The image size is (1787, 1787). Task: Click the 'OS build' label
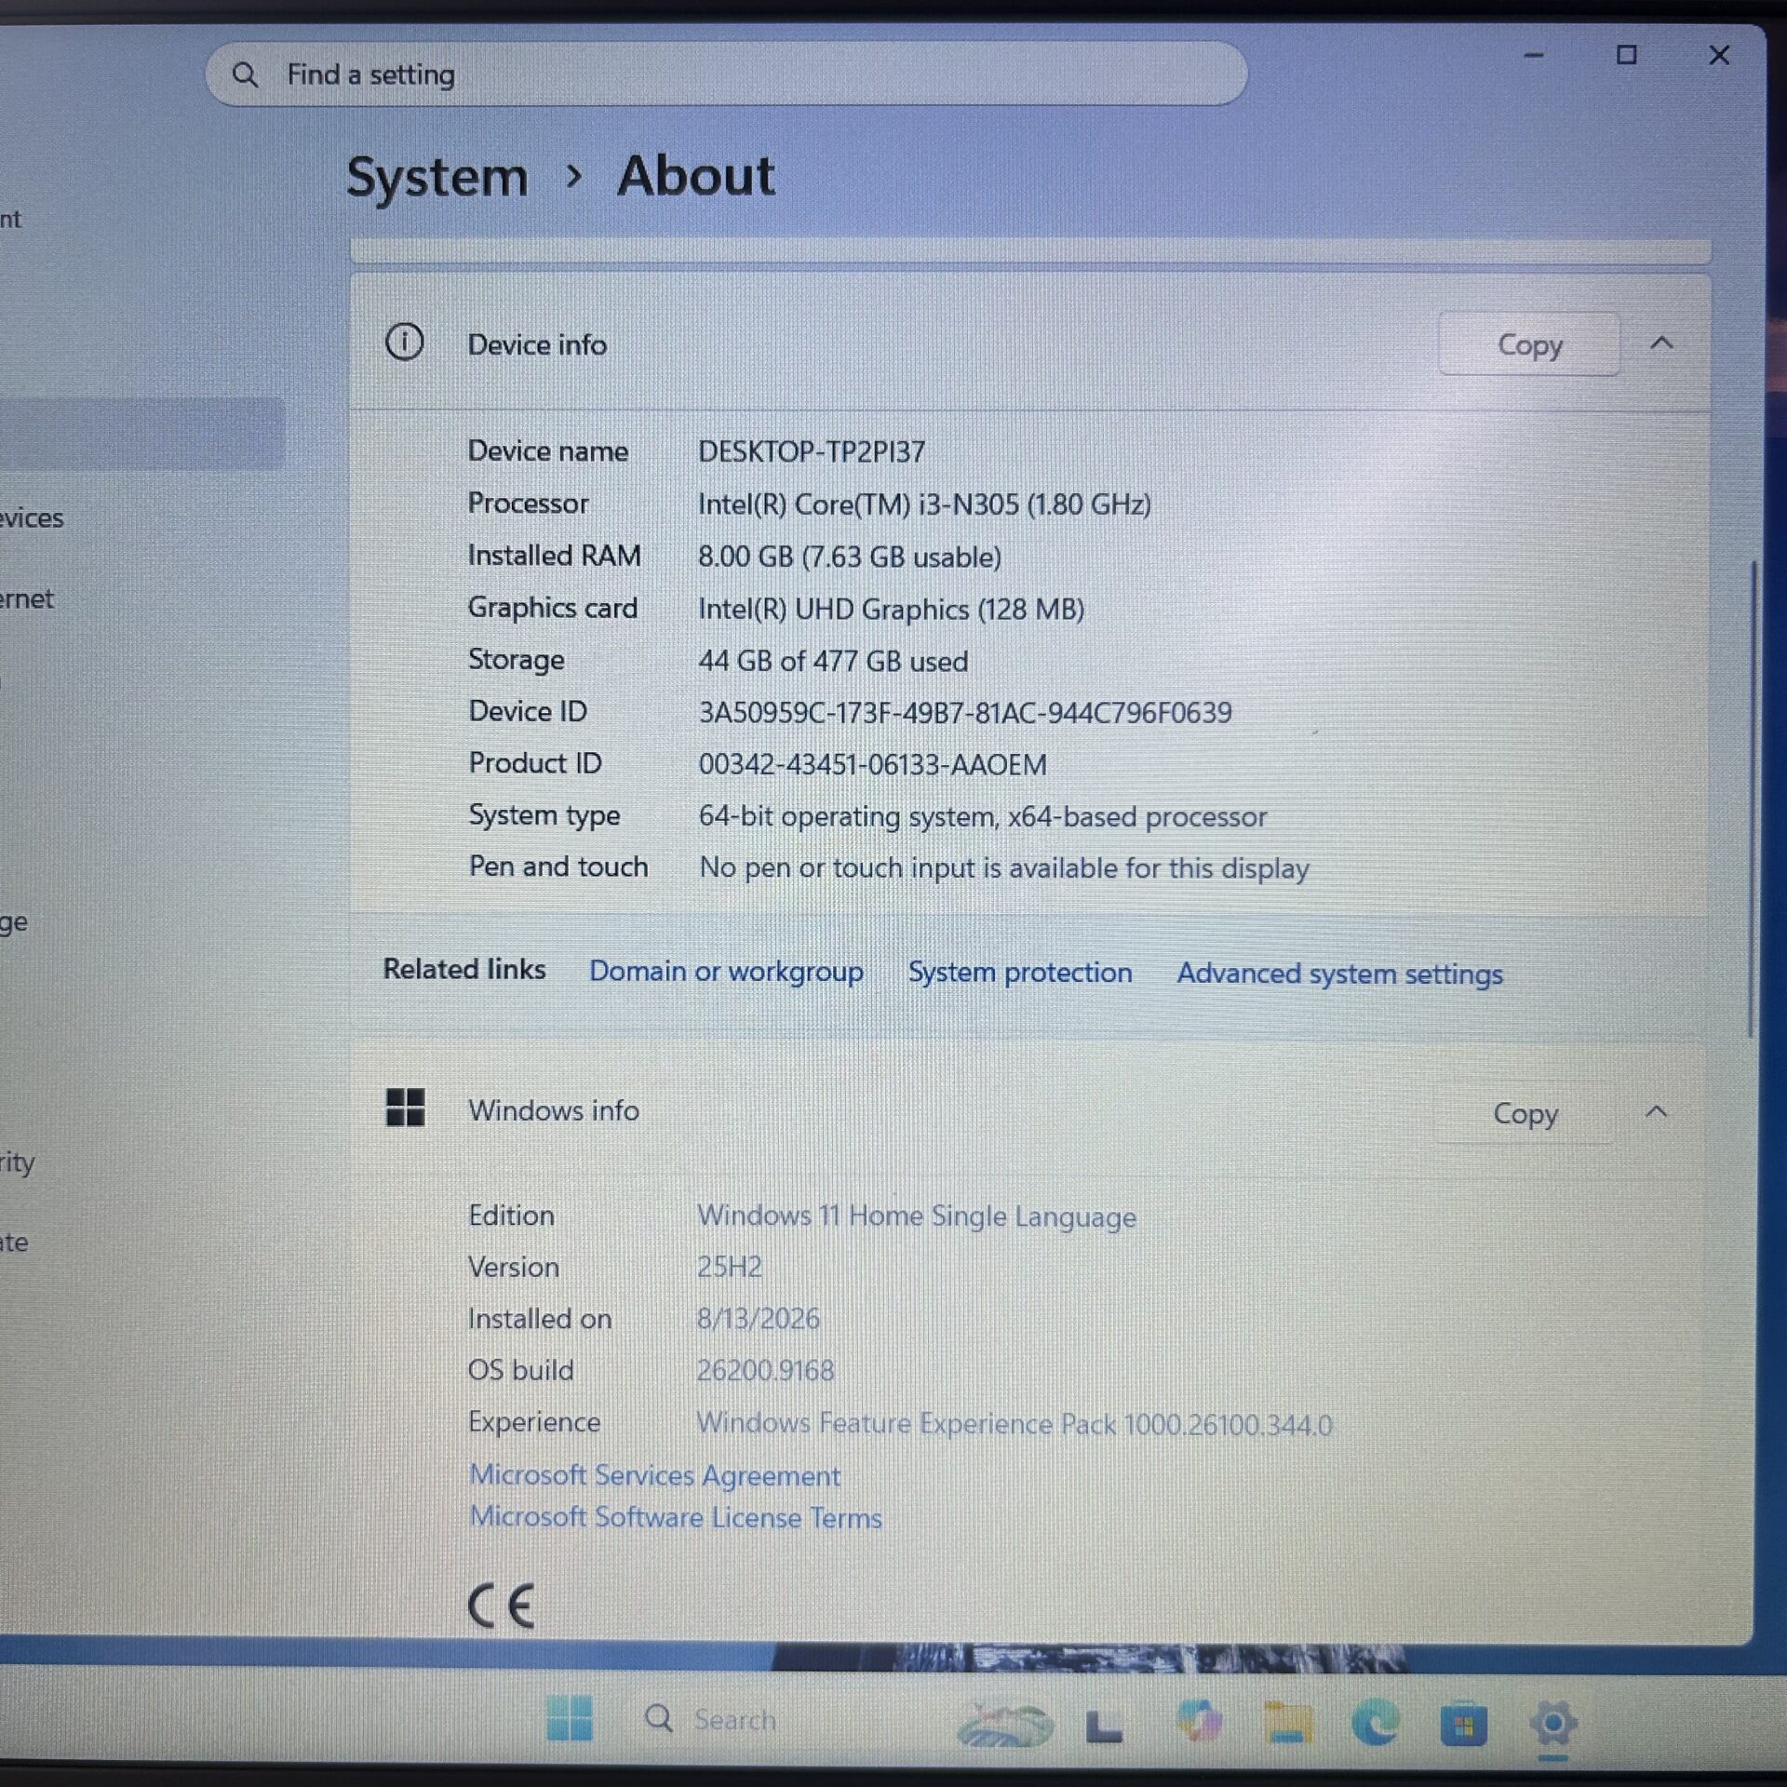click(x=520, y=1370)
